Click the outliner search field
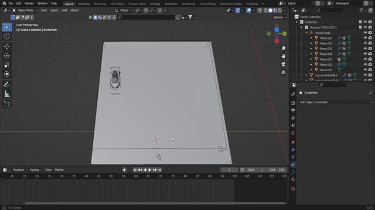The image size is (375, 210). pos(329,10)
